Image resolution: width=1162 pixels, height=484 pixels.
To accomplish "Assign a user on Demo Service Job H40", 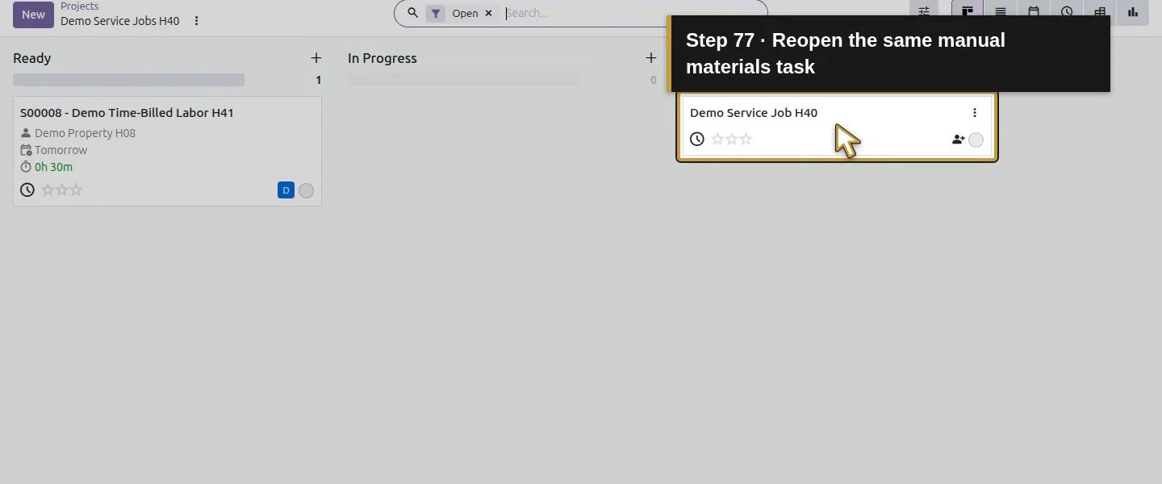I will [x=958, y=140].
